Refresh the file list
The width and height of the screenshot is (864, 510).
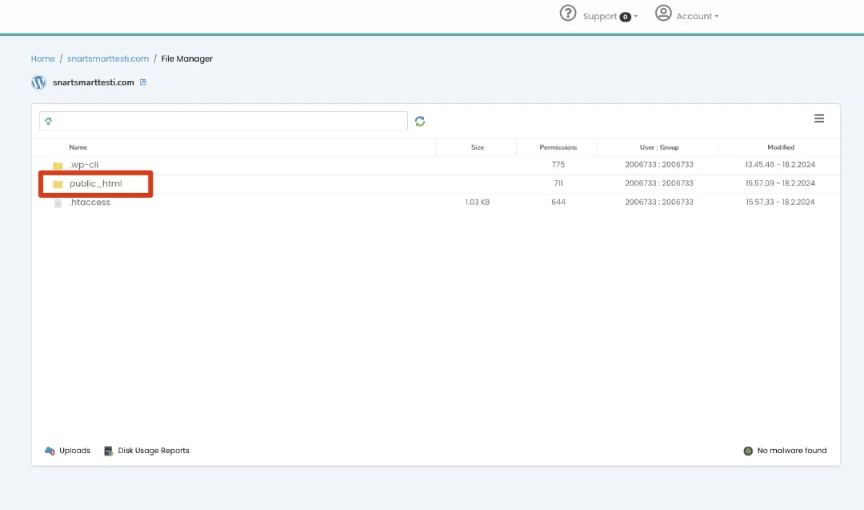click(x=420, y=122)
